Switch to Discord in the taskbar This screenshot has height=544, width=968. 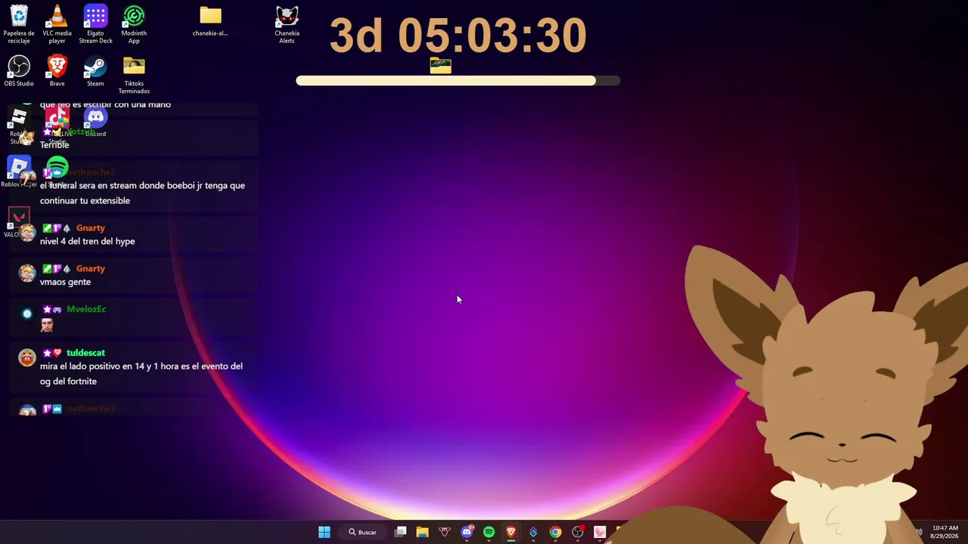pos(467,532)
